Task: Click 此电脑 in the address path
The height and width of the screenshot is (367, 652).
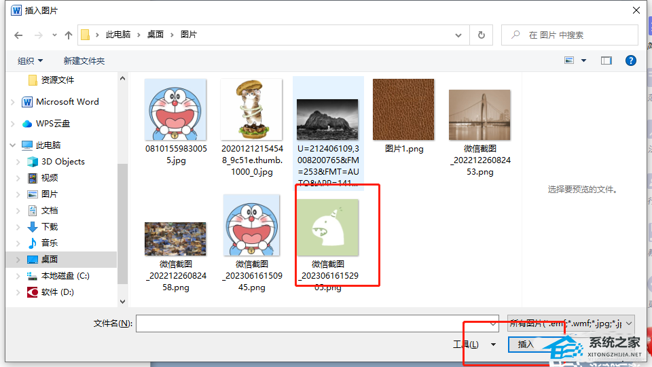Action: tap(118, 35)
